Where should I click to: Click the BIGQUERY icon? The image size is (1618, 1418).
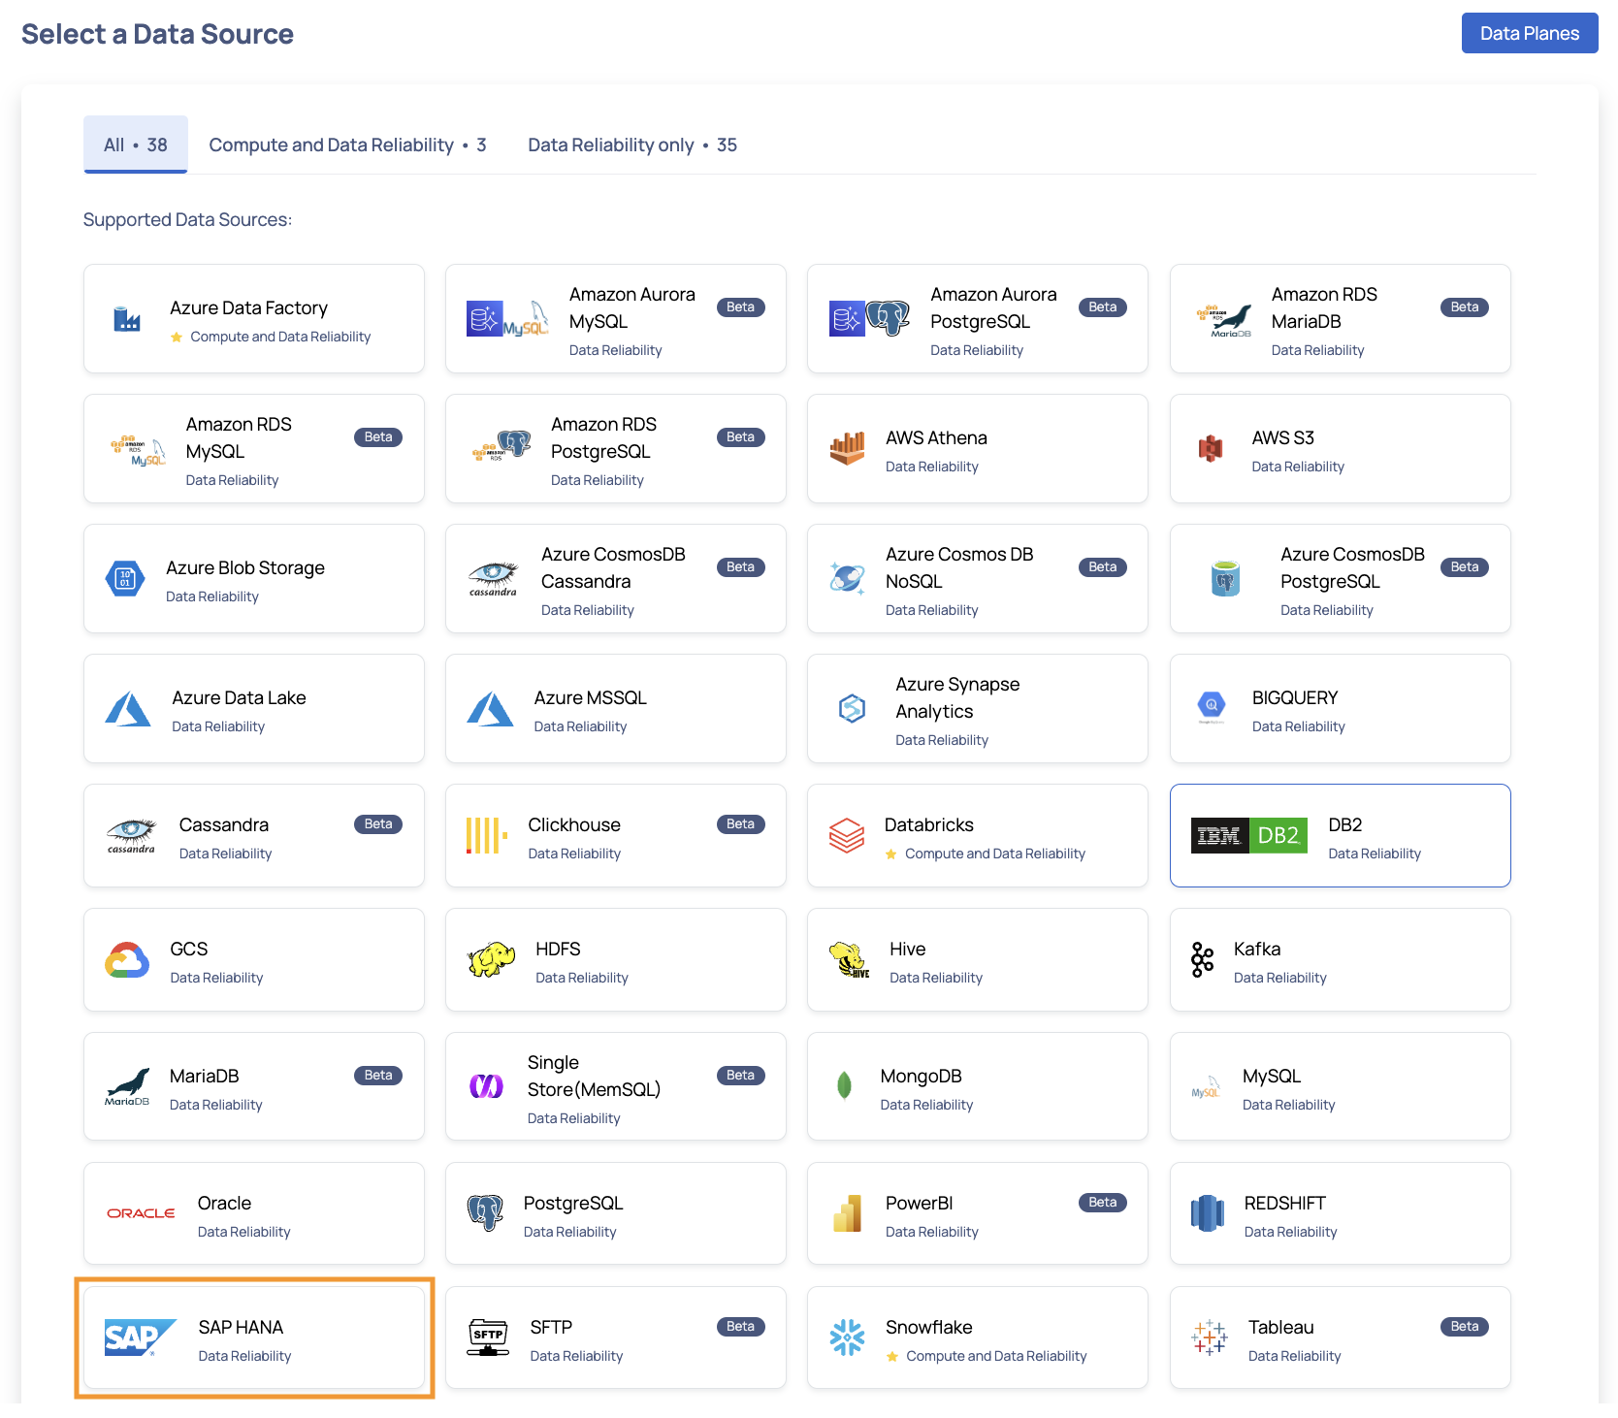[x=1211, y=707]
